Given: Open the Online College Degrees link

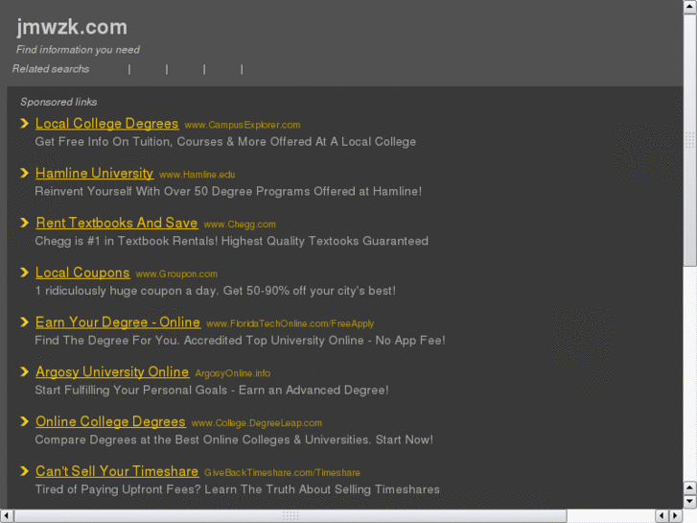Looking at the screenshot, I should click(x=110, y=421).
